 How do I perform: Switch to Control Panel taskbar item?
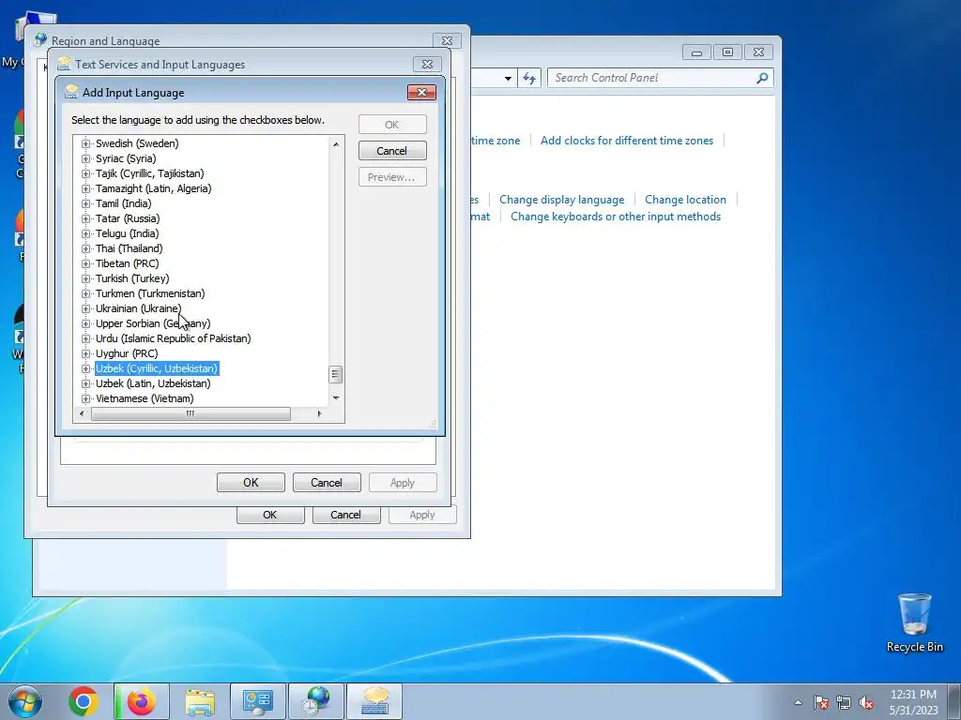258,701
